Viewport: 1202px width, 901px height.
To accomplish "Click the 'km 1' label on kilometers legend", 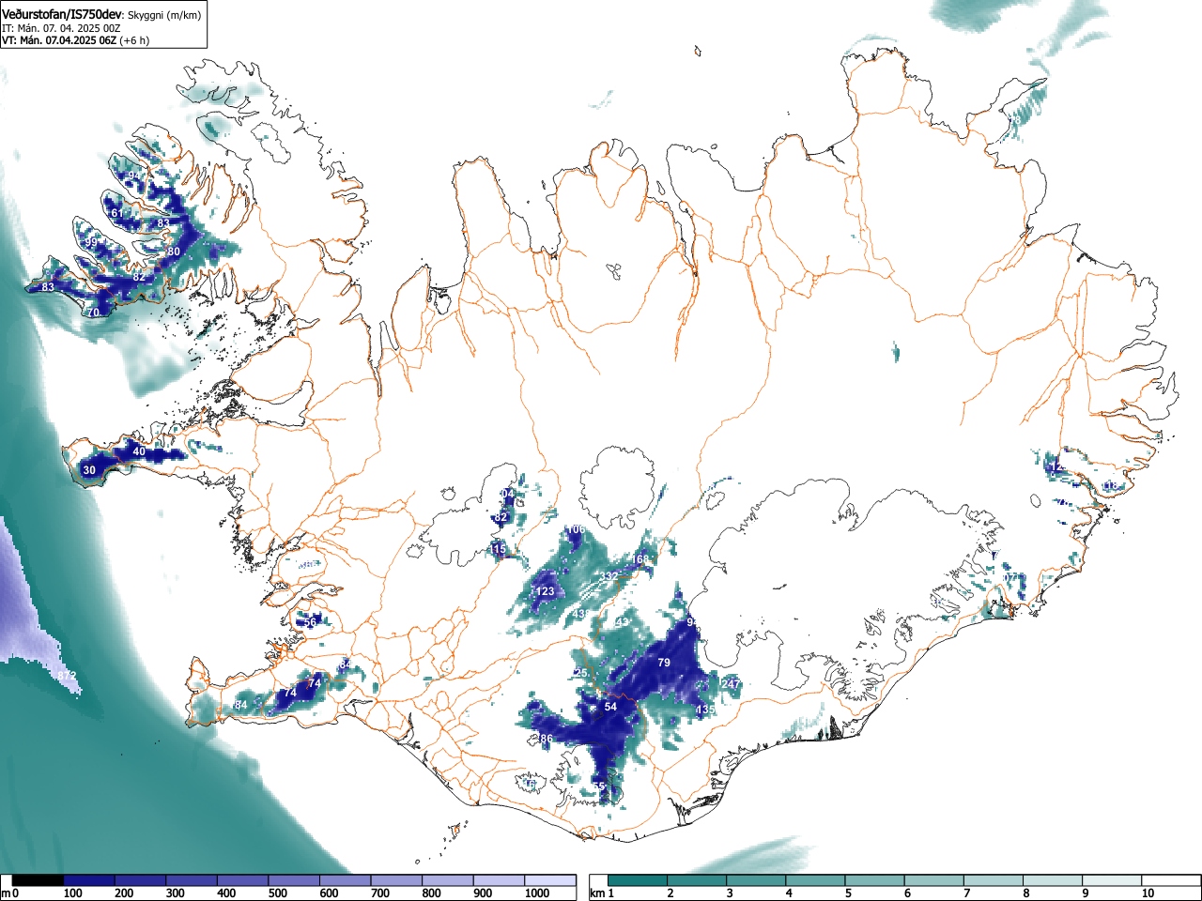I will pyautogui.click(x=602, y=893).
